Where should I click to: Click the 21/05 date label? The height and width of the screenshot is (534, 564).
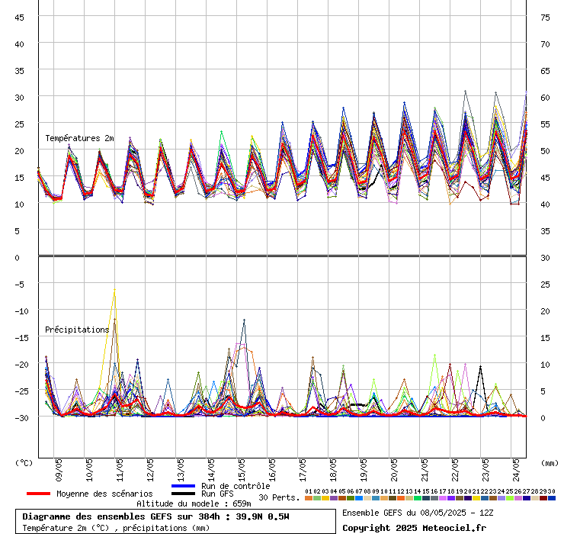coord(425,470)
